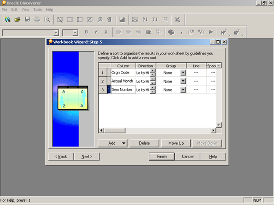
Task: Click the group sort indent icon
Action: (x=165, y=19)
